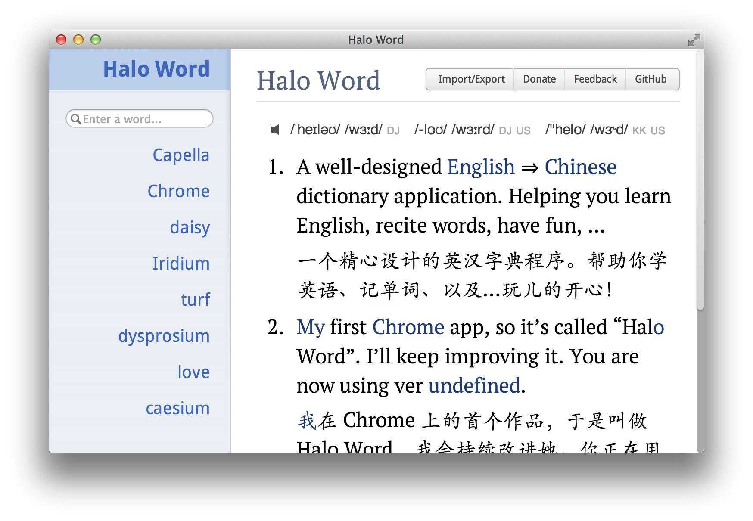Look up turf from the word list
The image size is (753, 521).
pyautogui.click(x=195, y=300)
